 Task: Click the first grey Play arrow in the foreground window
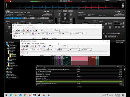pyautogui.click(x=30, y=46)
